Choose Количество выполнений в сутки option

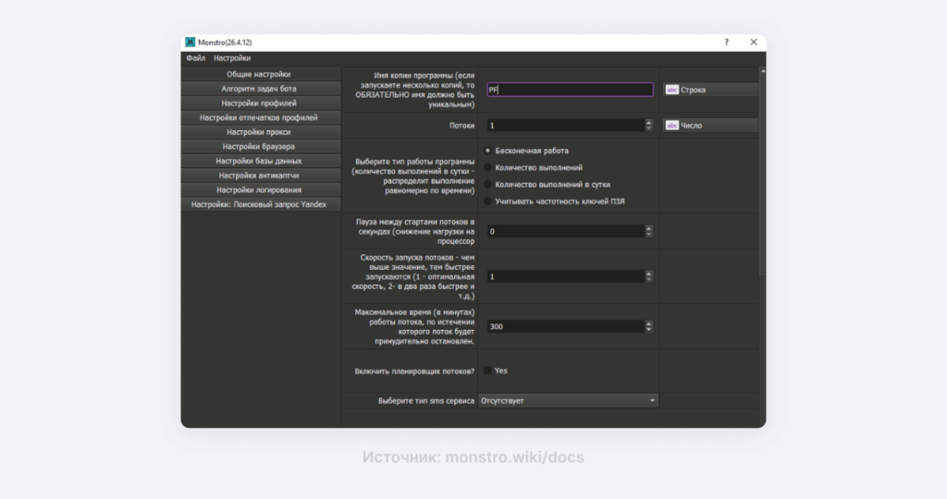pos(488,184)
